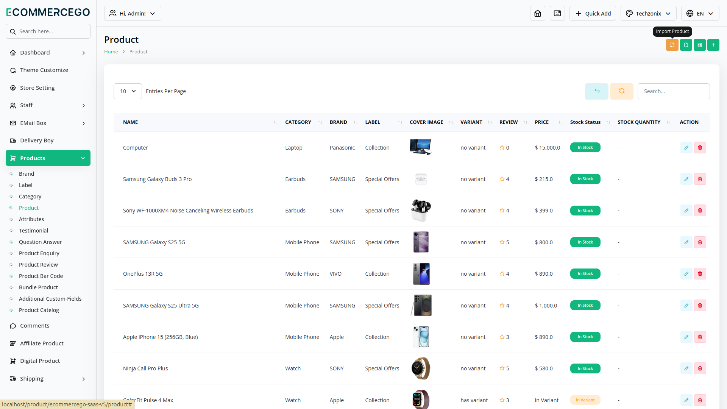Viewport: 727px width, 409px height.
Task: Click the green export file icon
Action: tap(686, 45)
